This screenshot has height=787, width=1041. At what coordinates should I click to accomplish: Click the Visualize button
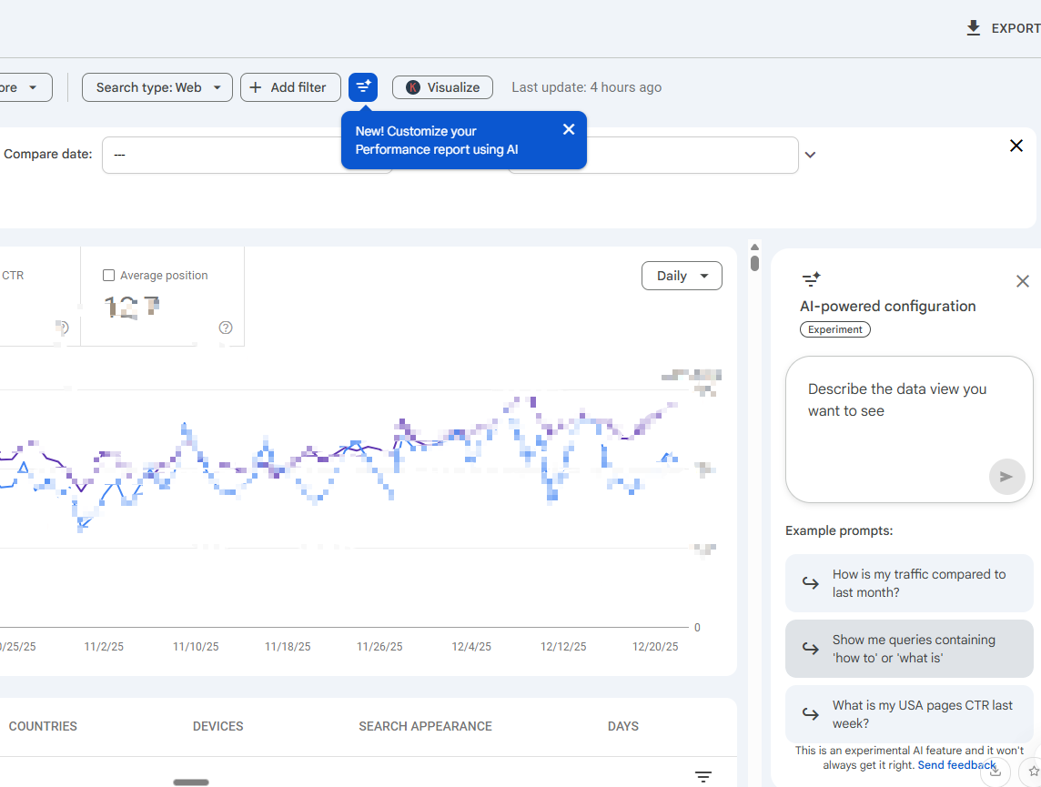coord(443,87)
